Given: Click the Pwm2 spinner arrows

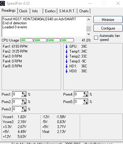Looking at the screenshot, I should click(24, 102).
